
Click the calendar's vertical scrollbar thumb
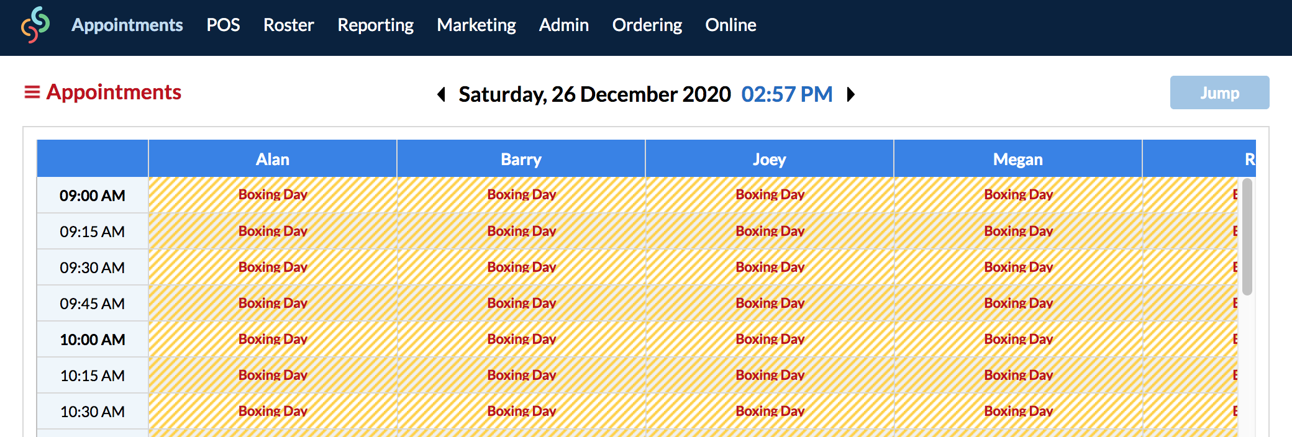1247,237
